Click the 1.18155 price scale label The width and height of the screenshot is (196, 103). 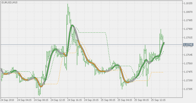[188, 3]
